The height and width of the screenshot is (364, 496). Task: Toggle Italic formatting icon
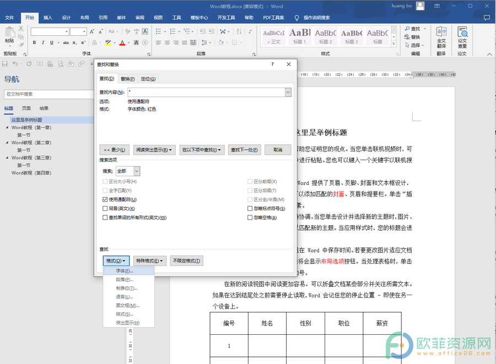[x=42, y=42]
